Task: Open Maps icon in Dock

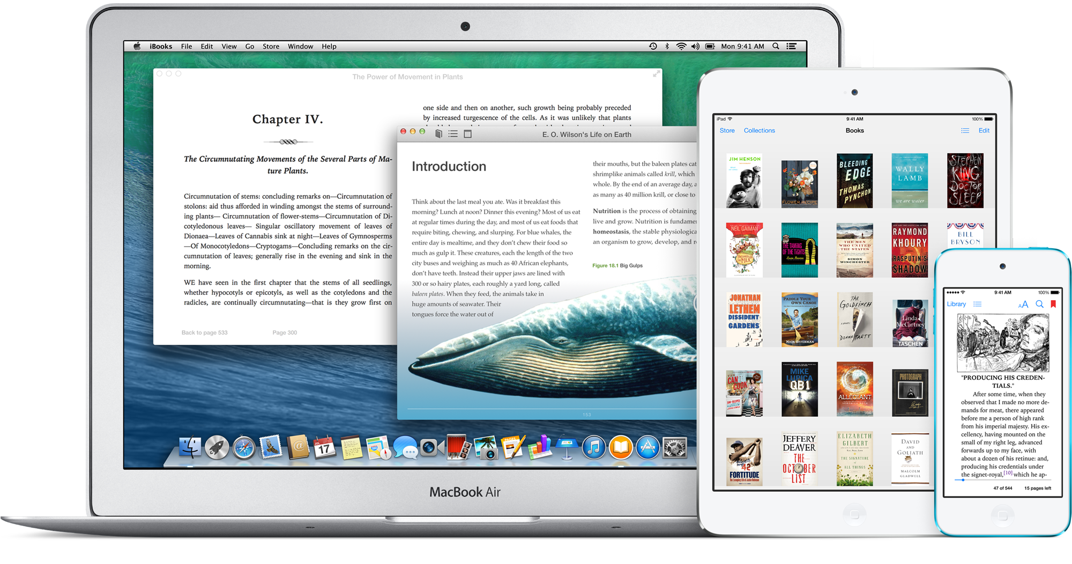Action: click(x=378, y=448)
